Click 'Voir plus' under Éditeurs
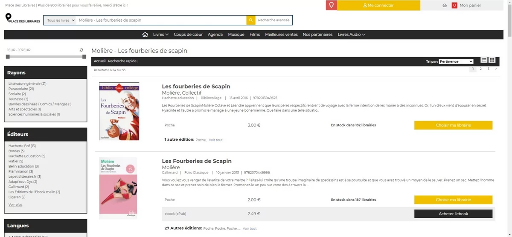512x237 pixels. pyautogui.click(x=15, y=205)
